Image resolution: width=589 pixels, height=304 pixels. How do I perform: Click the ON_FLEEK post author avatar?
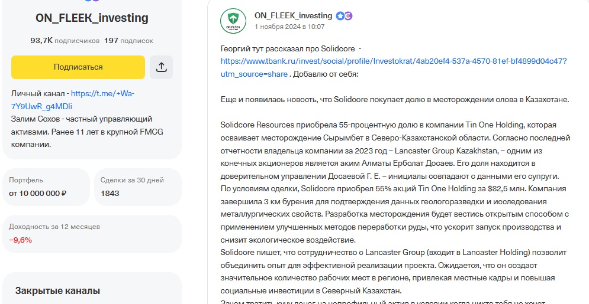click(x=233, y=21)
